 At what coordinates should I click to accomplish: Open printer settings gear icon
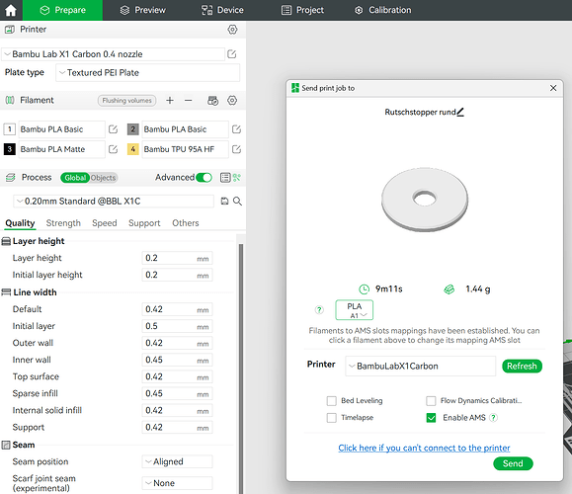tap(232, 30)
